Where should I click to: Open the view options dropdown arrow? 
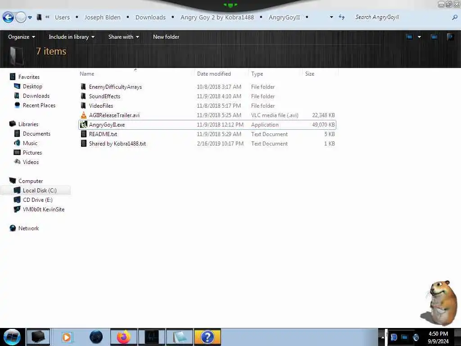tap(419, 37)
